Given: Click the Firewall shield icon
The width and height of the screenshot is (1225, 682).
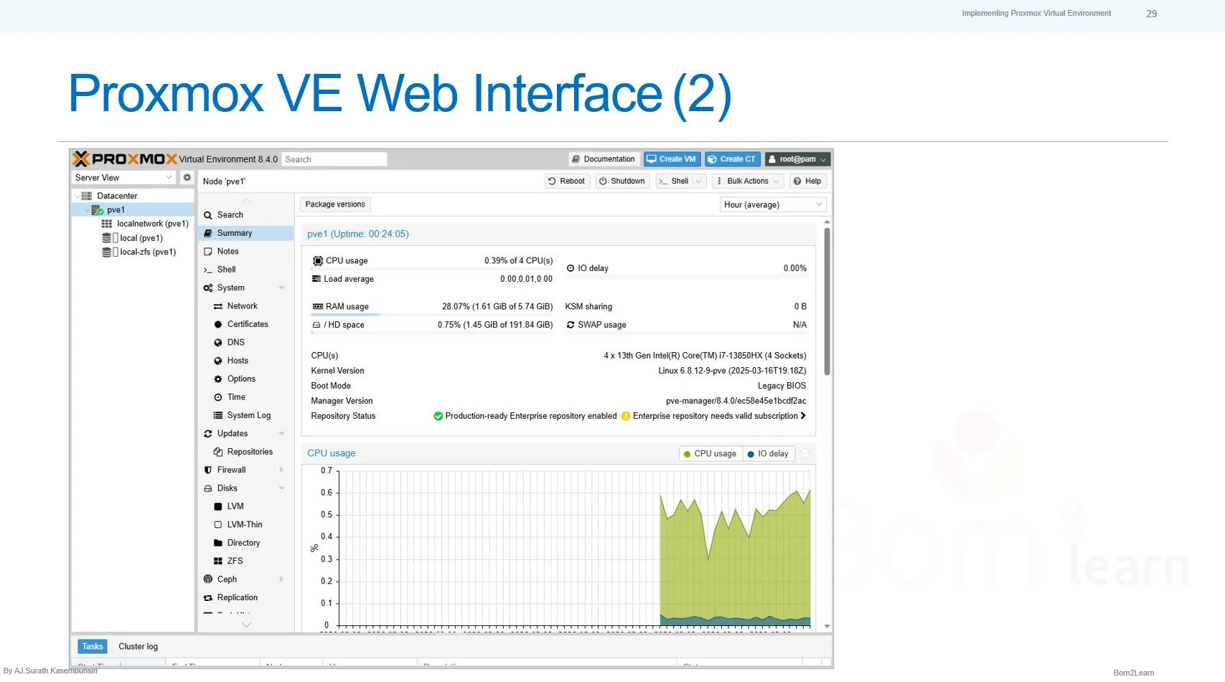Looking at the screenshot, I should (208, 470).
